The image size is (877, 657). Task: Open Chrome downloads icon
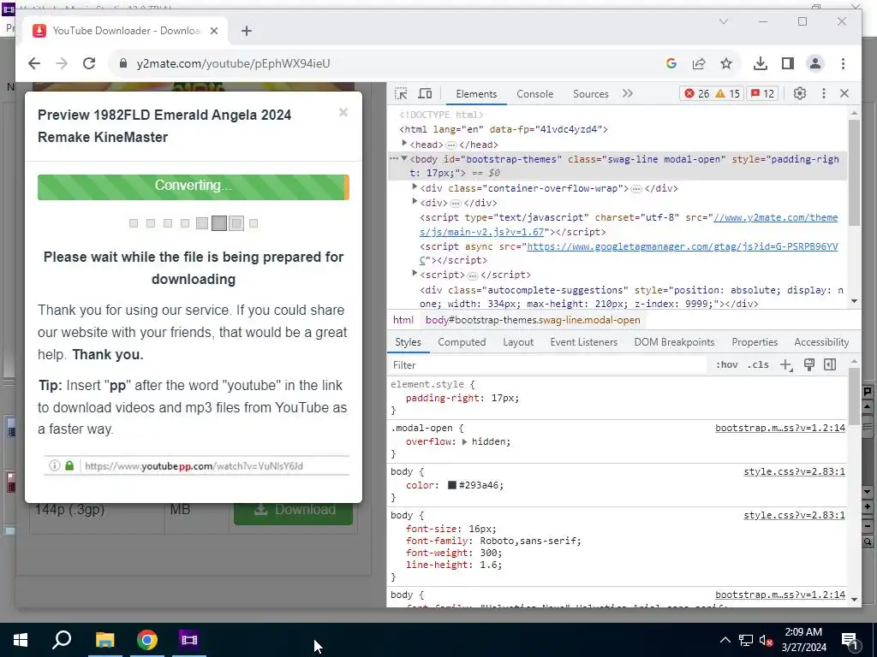761,63
